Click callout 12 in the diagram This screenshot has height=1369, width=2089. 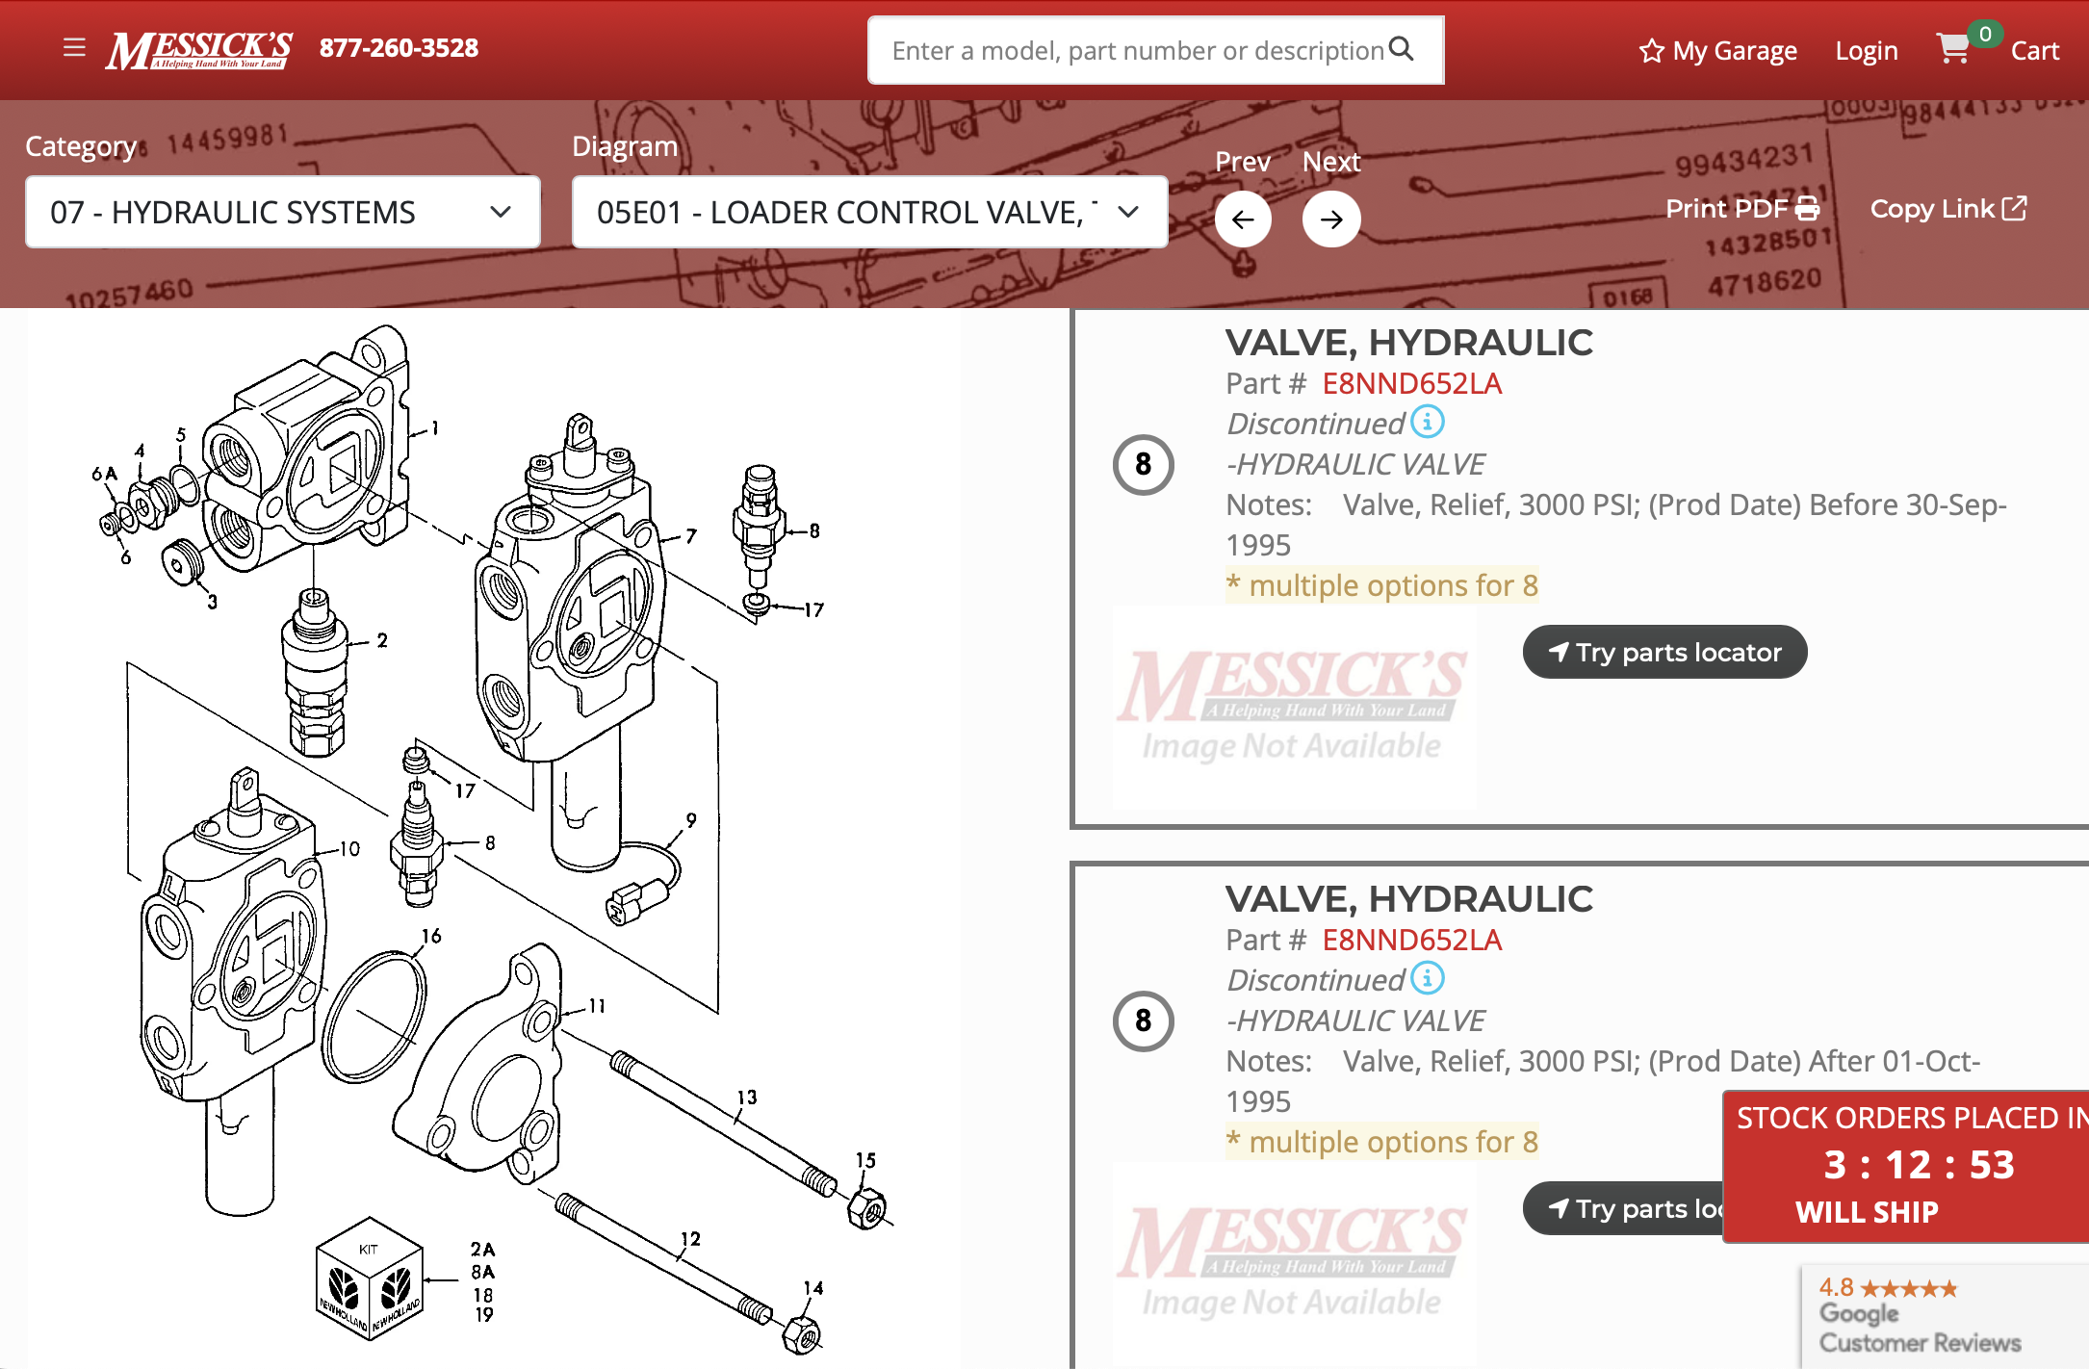click(690, 1239)
